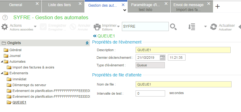This screenshot has height=112, width=241.
Task: Open the help question mark icon
Action: (x=5, y=18)
